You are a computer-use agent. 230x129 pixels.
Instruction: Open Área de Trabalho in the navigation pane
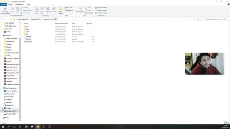(11, 91)
